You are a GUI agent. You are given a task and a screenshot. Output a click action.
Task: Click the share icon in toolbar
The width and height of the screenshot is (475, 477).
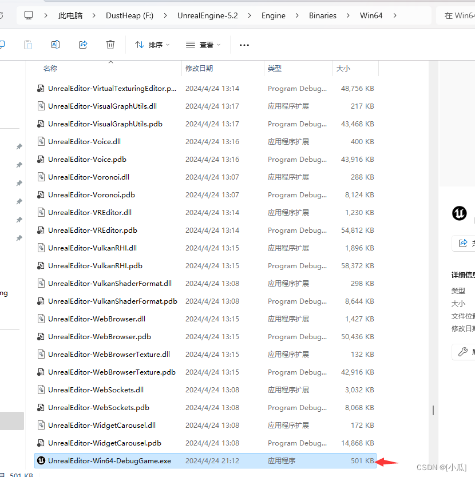point(83,45)
